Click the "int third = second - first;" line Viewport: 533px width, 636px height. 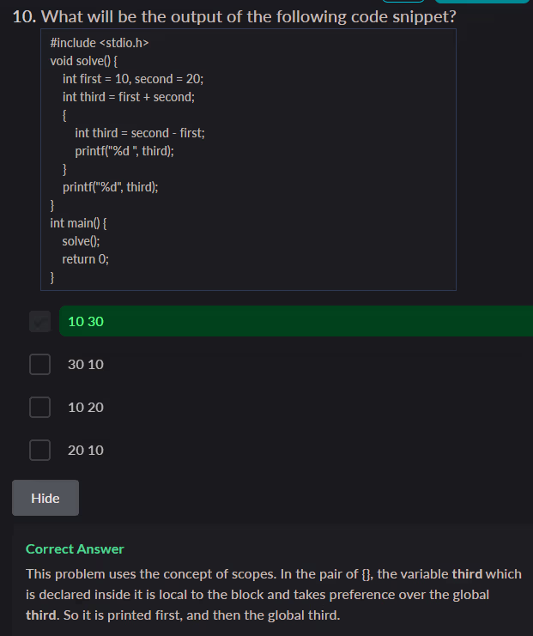140,133
